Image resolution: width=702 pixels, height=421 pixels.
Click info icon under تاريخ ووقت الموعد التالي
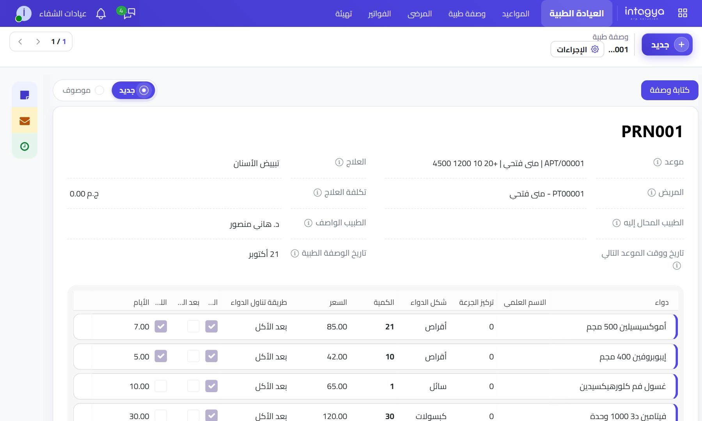click(677, 266)
